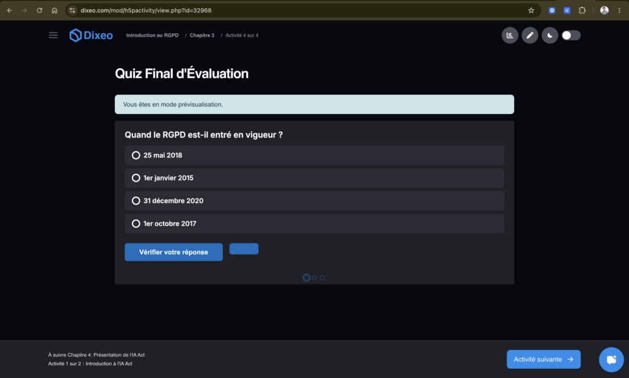Go to Chapitre 3 breadcrumb
This screenshot has width=629, height=378.
pyautogui.click(x=202, y=35)
